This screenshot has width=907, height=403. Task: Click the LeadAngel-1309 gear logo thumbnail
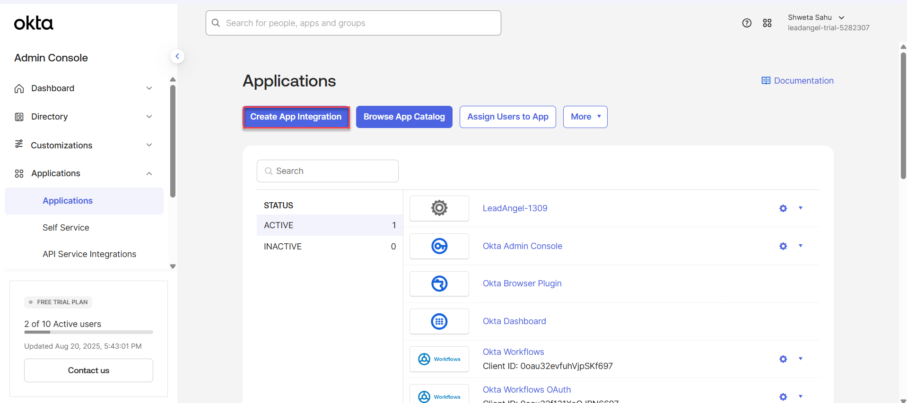point(439,208)
